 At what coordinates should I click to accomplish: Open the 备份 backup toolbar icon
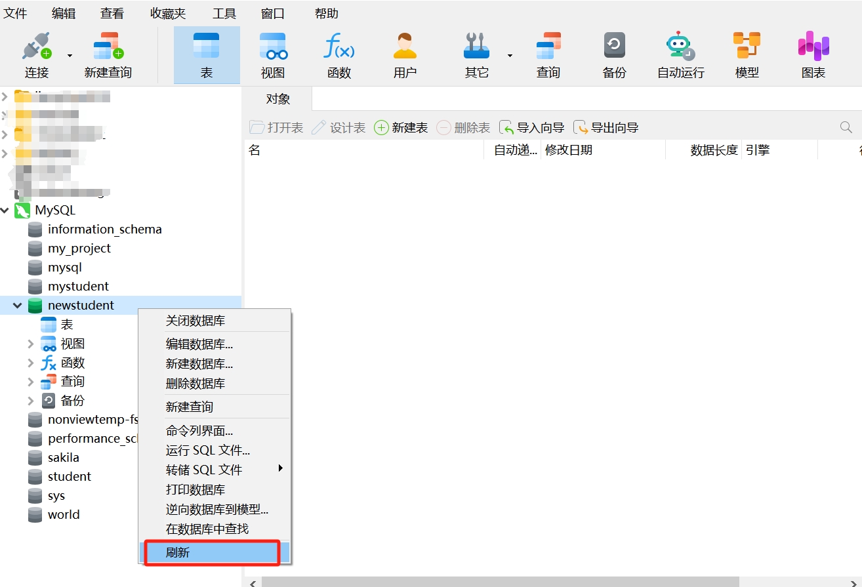(x=614, y=47)
